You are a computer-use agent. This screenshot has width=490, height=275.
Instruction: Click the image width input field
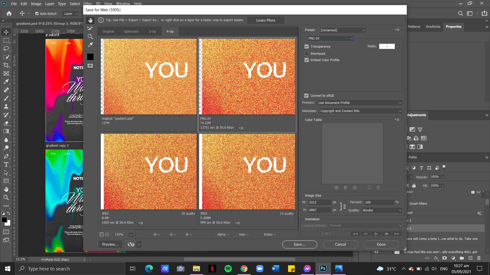coord(320,202)
